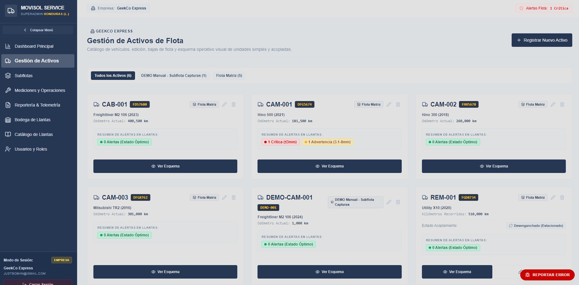
Task: Delete the CAM-001 asset via trash icon
Action: click(398, 104)
